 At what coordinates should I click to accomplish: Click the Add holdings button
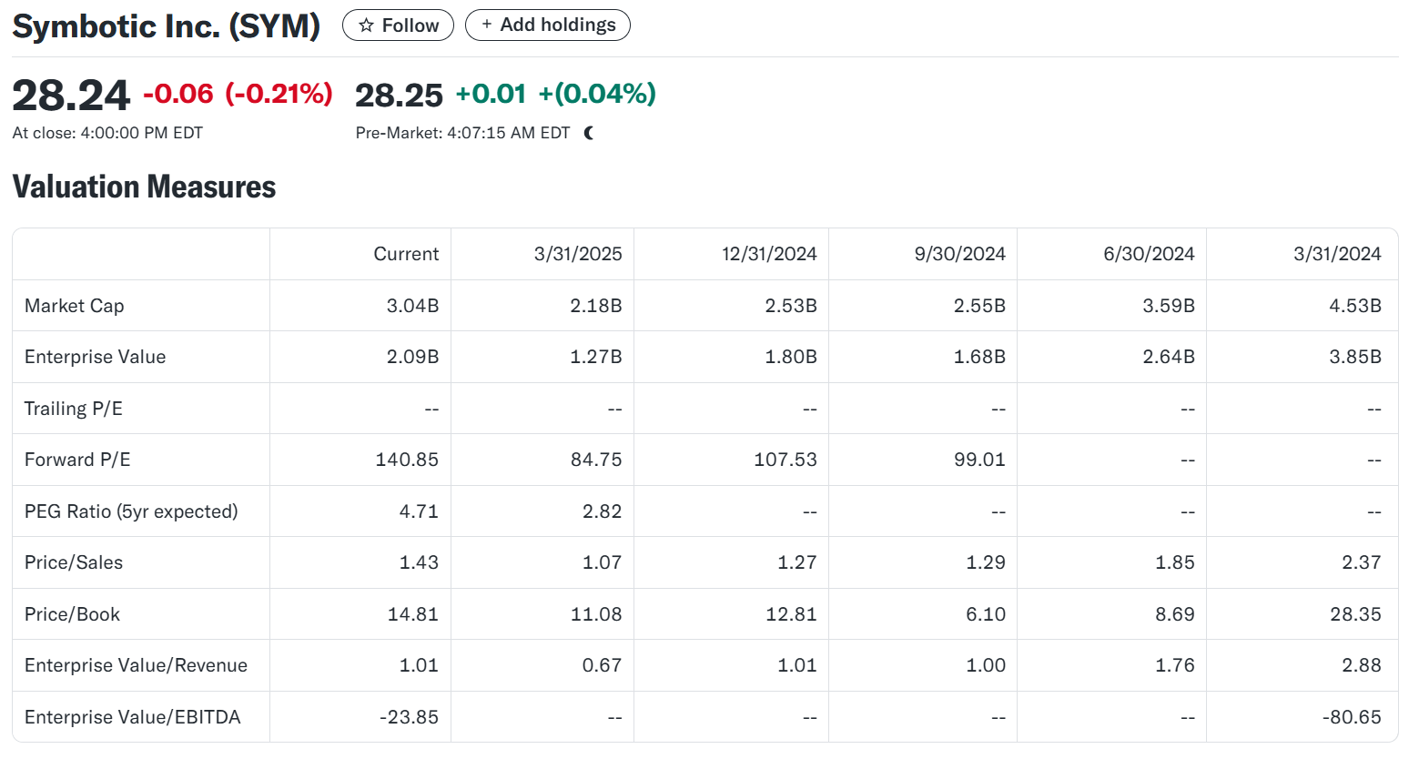pyautogui.click(x=548, y=25)
